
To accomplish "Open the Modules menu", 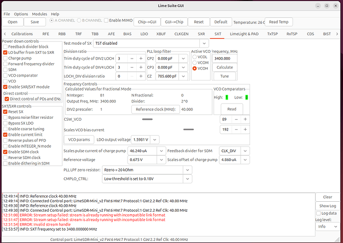I will (x=39, y=14).
